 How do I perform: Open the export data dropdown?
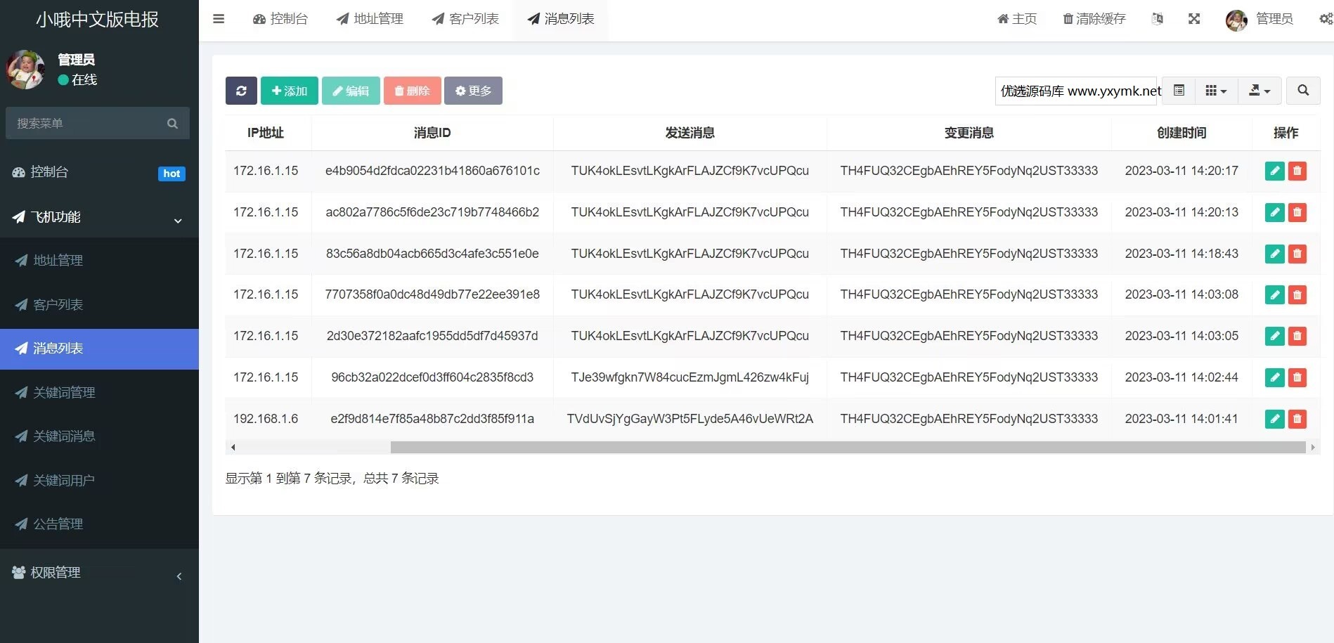click(1259, 91)
